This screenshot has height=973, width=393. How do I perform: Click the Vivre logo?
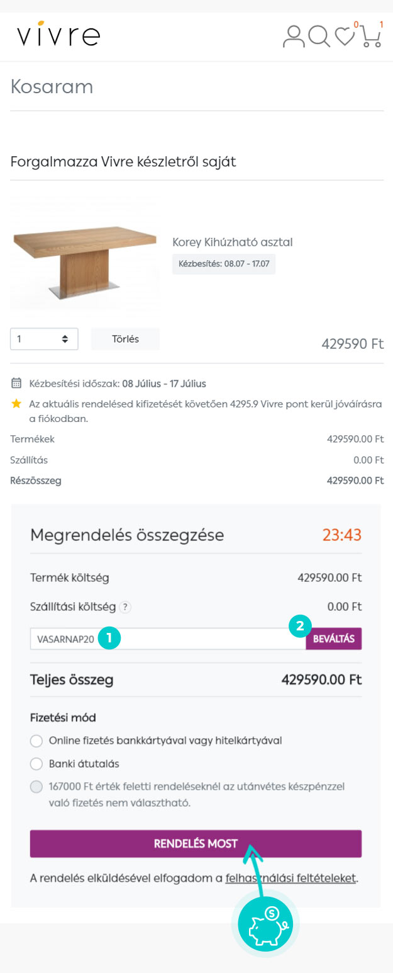tap(58, 35)
